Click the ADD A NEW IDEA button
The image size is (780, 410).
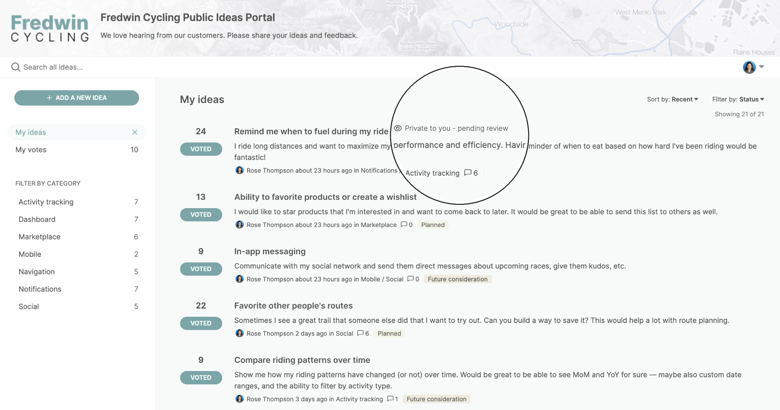click(x=76, y=97)
